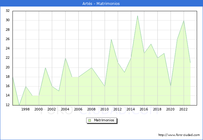This screenshot has height=140, width=203.
Task: Click the y-axis value 26
Action: tap(7, 39)
